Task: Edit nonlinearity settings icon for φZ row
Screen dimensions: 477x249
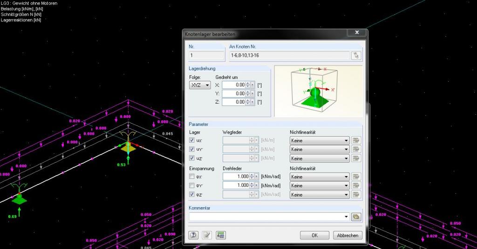Action: click(356, 194)
